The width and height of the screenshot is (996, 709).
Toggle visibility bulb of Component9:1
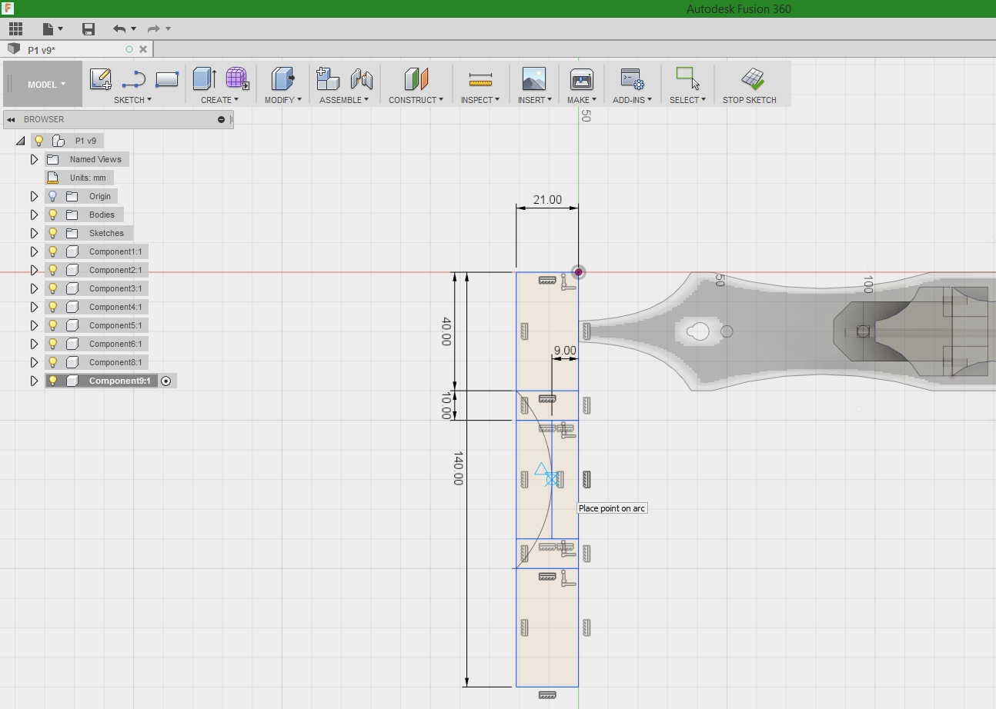coord(52,381)
